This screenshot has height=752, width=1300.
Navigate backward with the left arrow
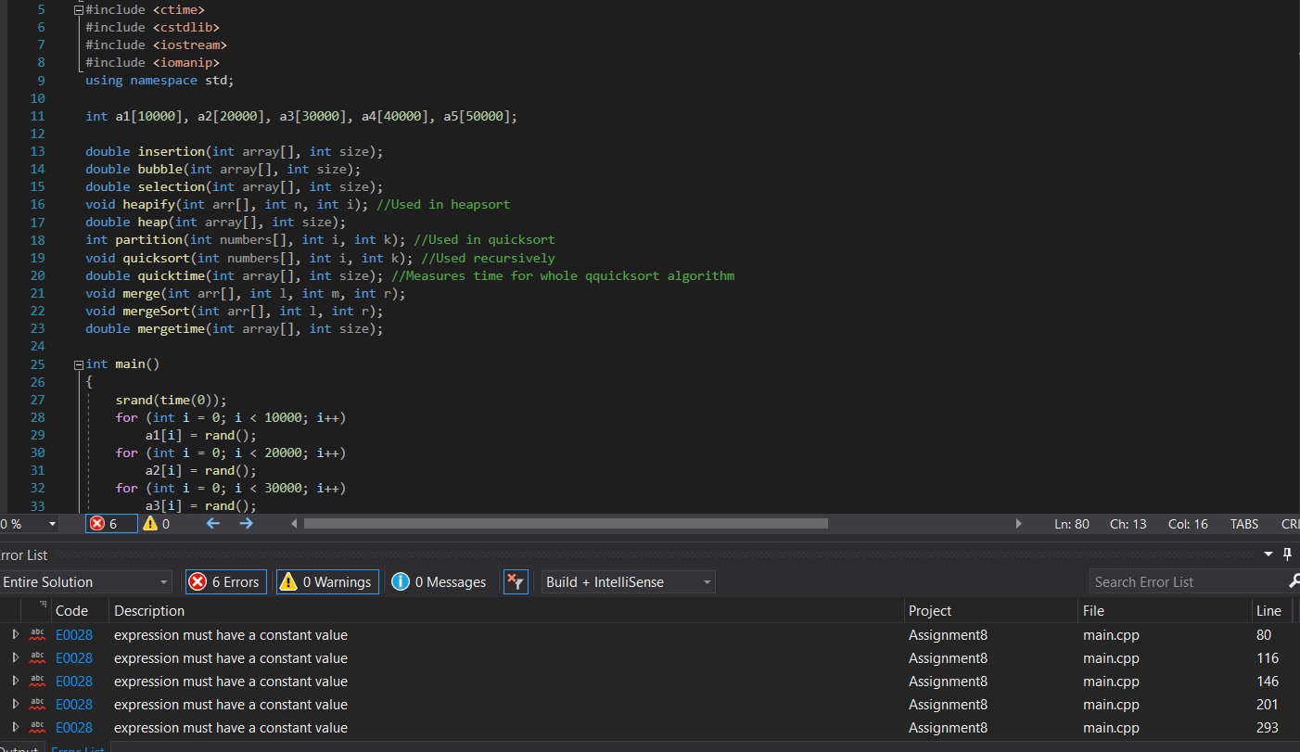tap(213, 524)
